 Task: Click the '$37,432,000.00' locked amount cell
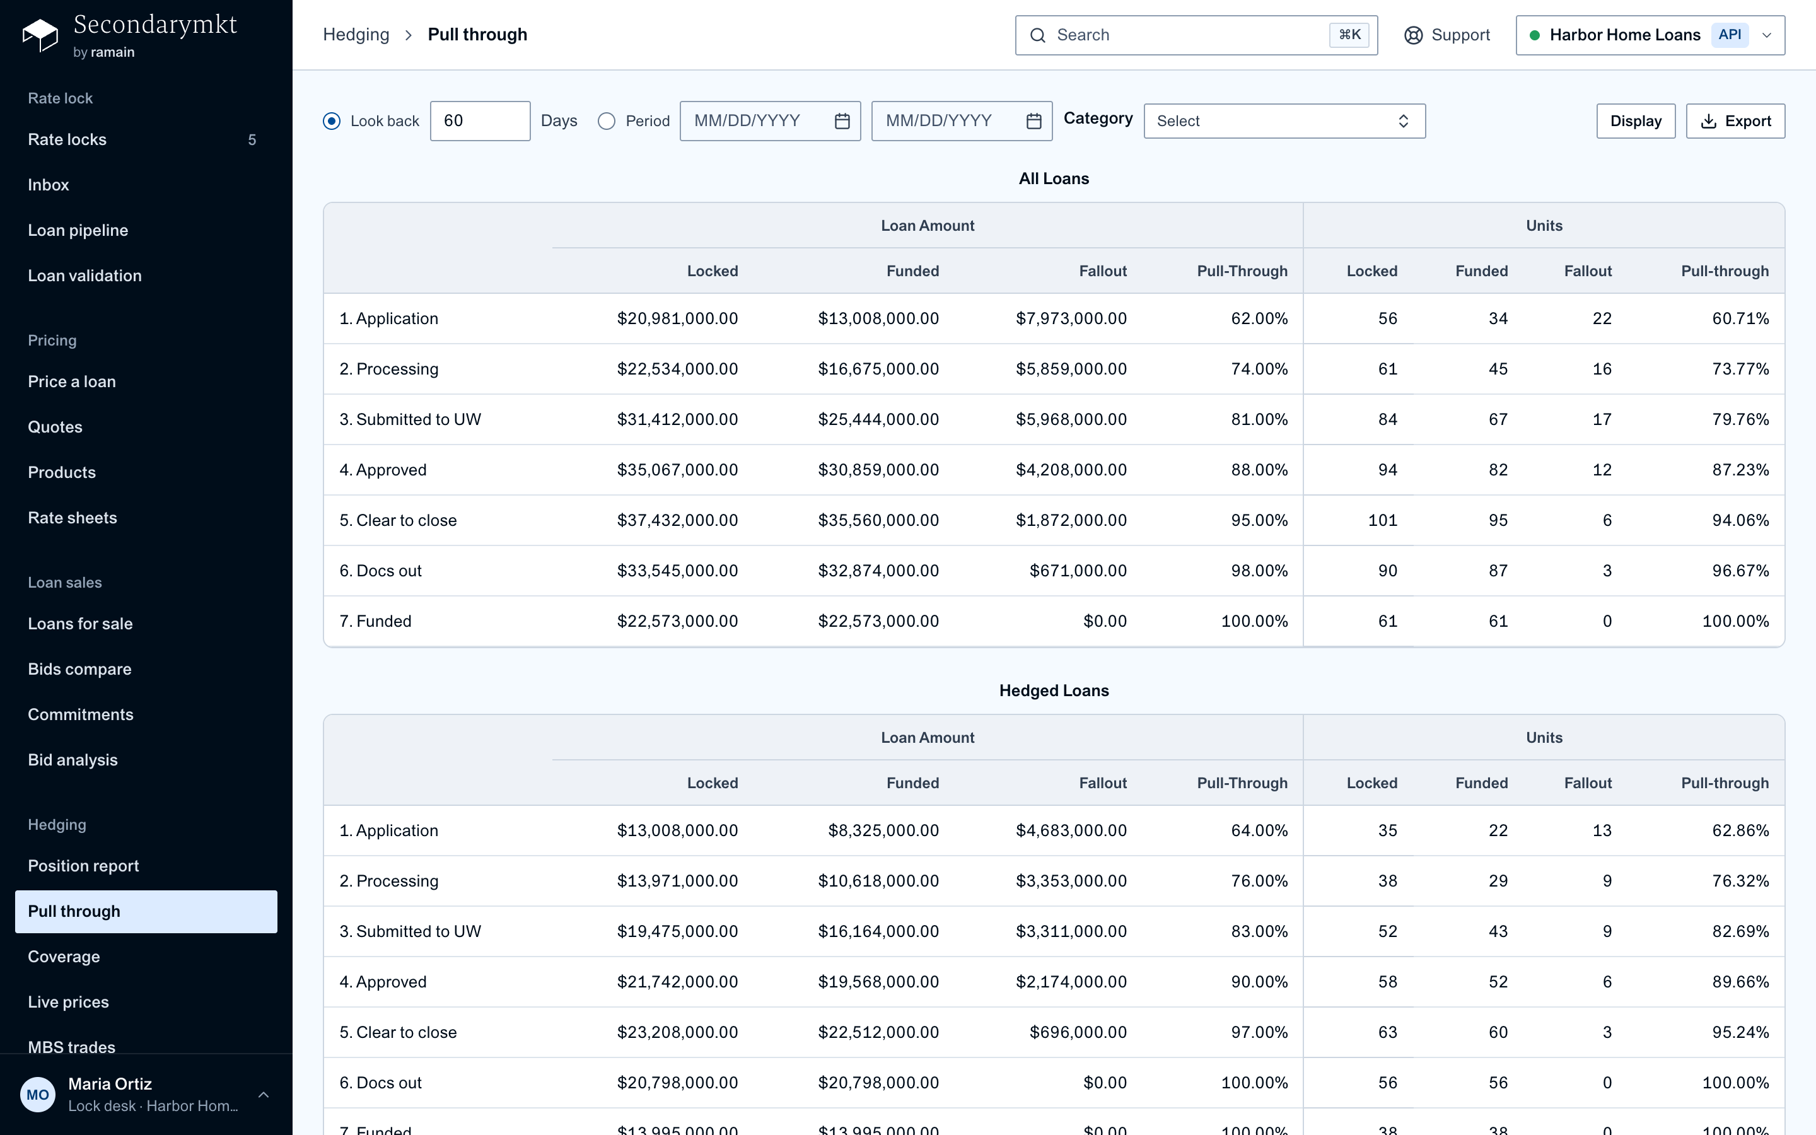pyautogui.click(x=677, y=520)
